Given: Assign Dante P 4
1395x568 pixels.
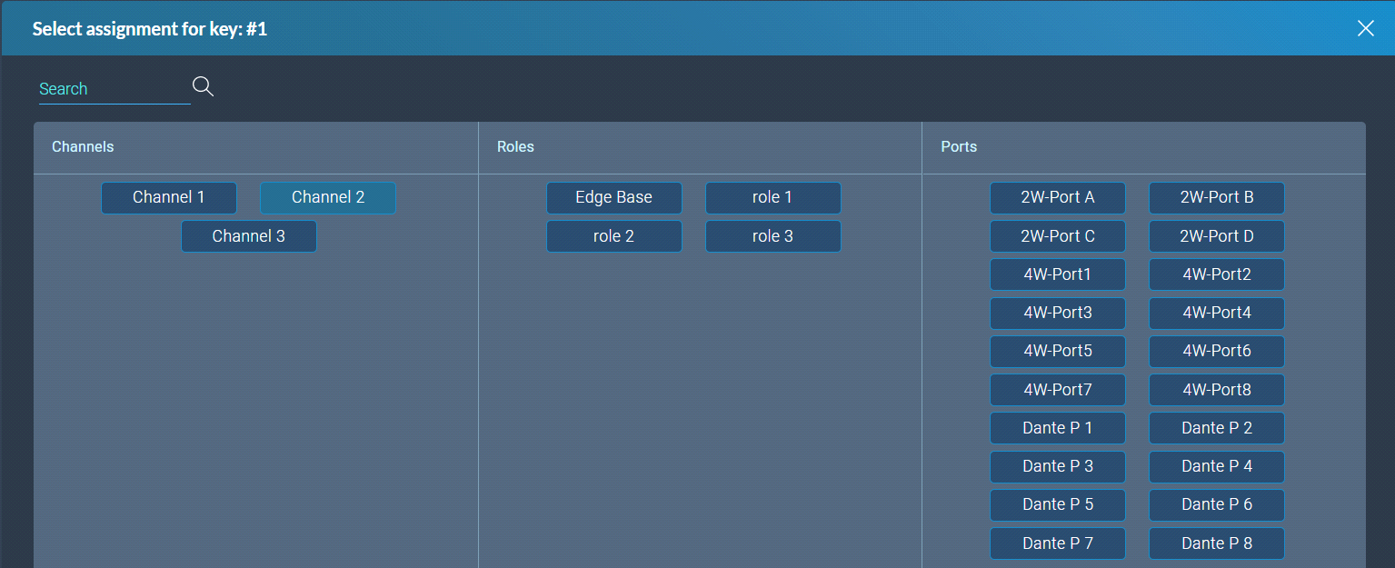Looking at the screenshot, I should pos(1216,466).
